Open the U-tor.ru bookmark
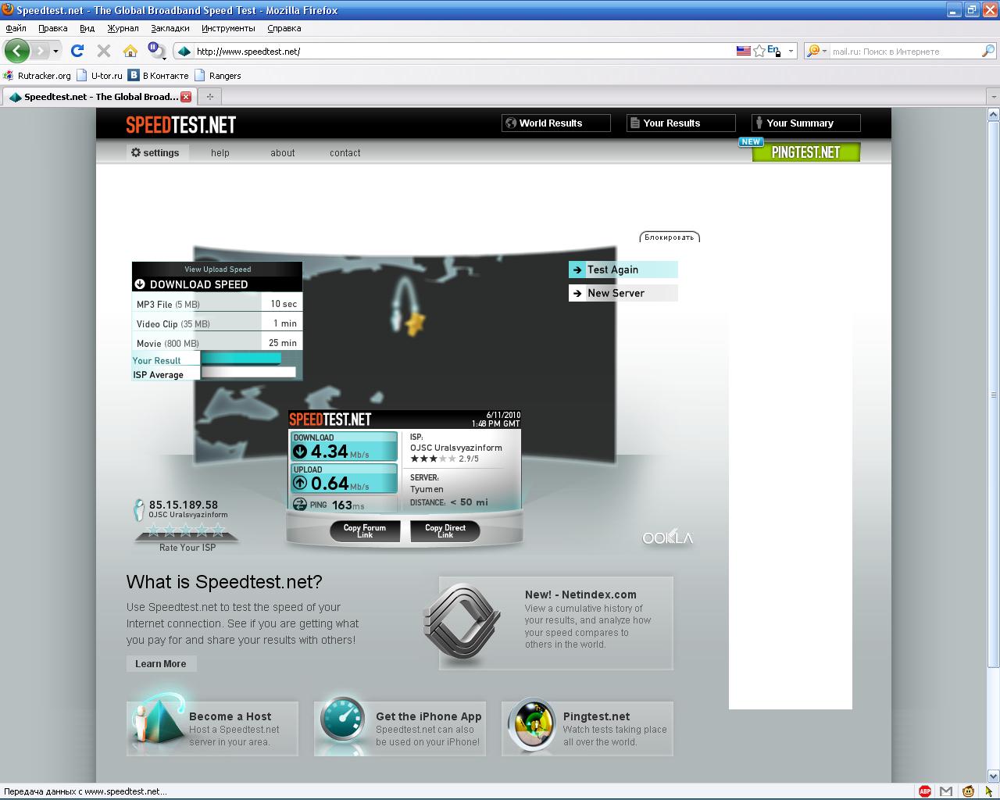The image size is (1000, 800). pos(99,76)
